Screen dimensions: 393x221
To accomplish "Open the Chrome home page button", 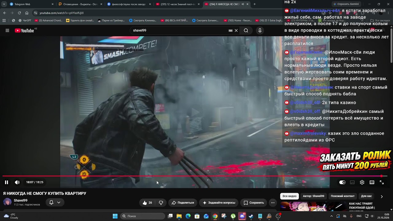I will coord(27,13).
